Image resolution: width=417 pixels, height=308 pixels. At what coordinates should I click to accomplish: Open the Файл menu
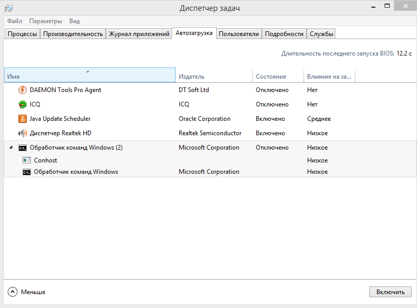point(14,21)
